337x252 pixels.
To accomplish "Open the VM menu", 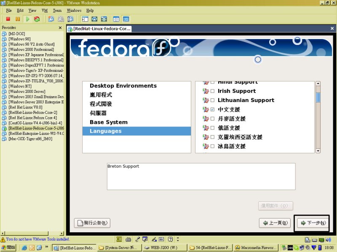I will click(x=45, y=10).
